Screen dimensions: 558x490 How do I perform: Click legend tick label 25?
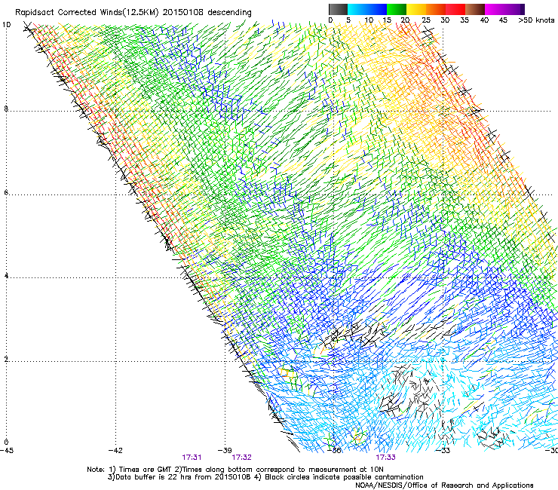pos(425,20)
